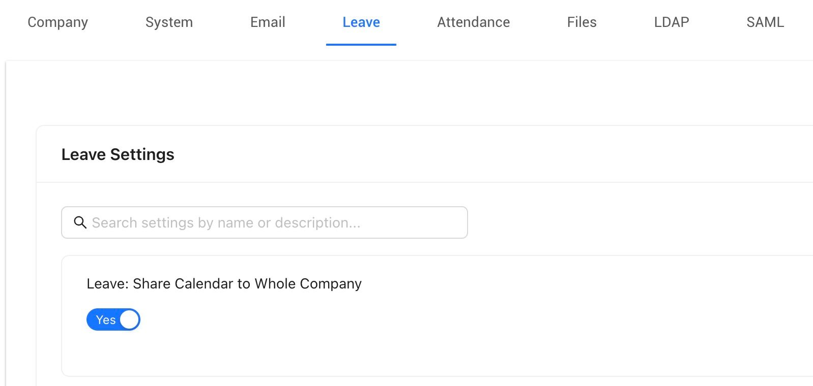Switch to the System tab
Viewport: 813px width, 386px height.
point(169,22)
